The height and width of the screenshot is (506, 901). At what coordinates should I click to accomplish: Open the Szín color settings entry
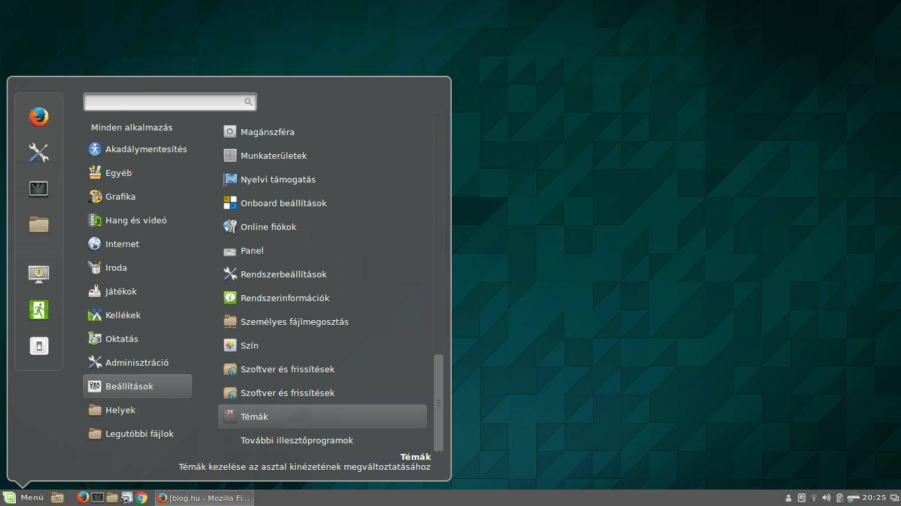click(323, 345)
